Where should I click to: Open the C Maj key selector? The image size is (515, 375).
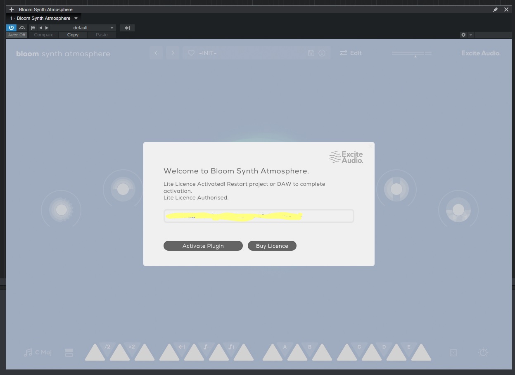click(38, 352)
